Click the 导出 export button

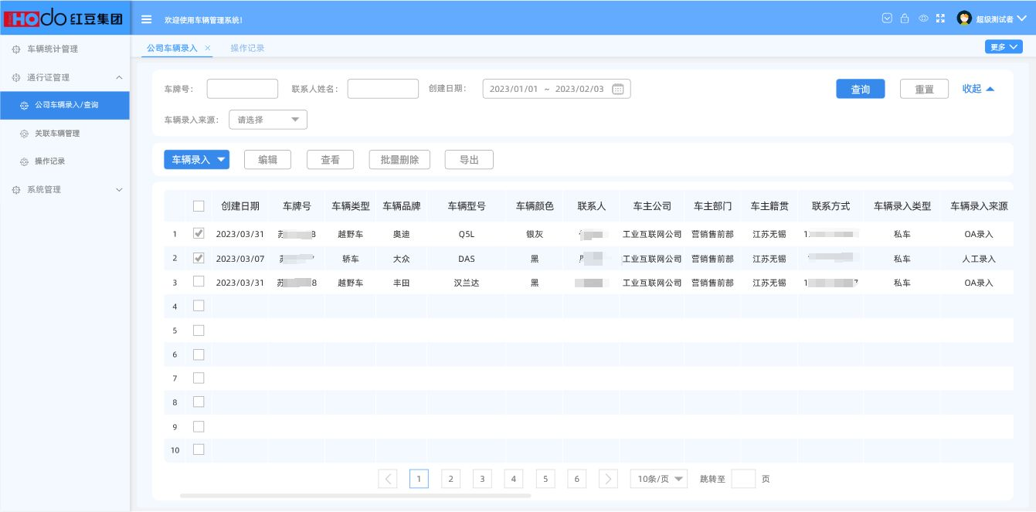pos(469,160)
